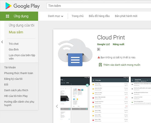Open Phương thức thanh toán

click(19, 73)
